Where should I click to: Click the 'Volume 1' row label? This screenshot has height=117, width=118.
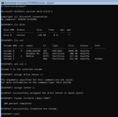9,54
